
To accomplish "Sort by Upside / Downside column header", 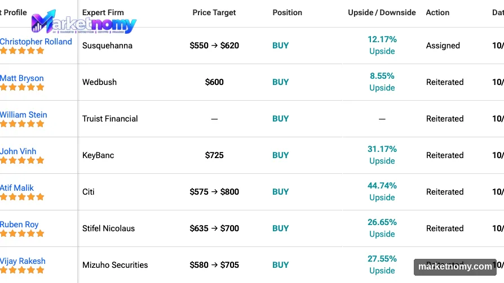I will (382, 12).
